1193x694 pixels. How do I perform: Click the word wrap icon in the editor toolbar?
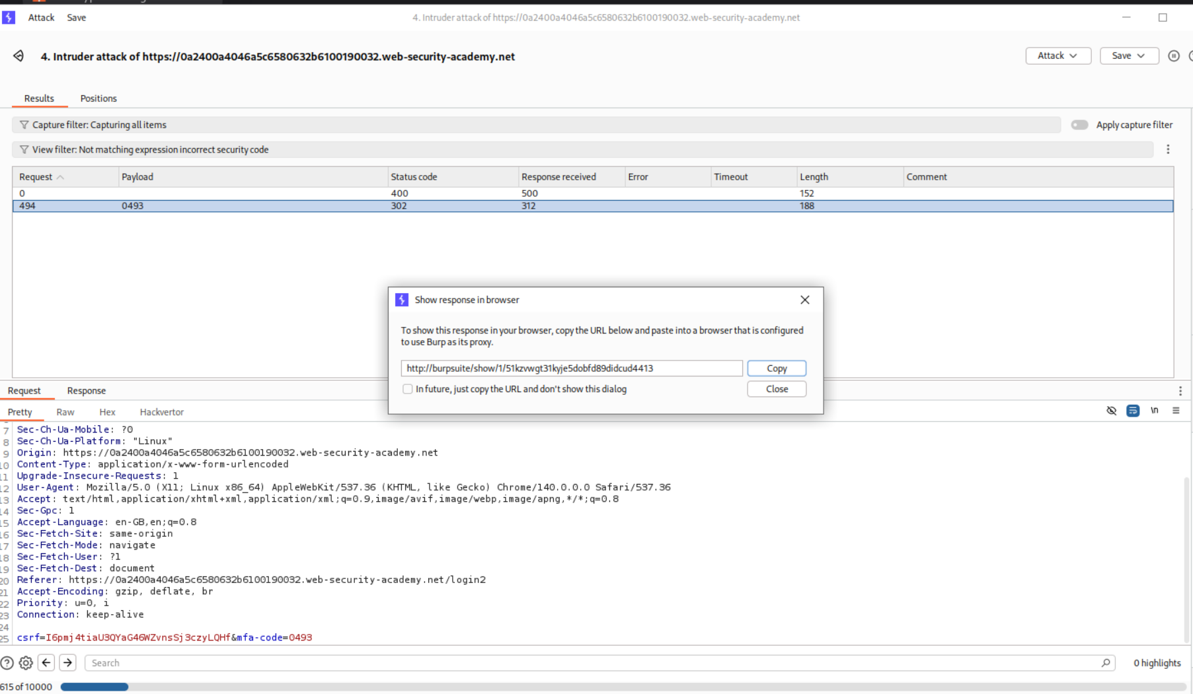(1133, 411)
